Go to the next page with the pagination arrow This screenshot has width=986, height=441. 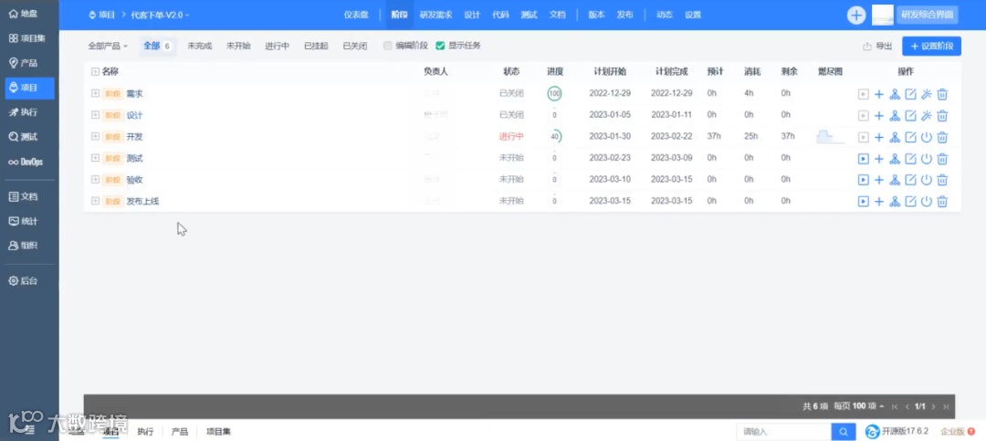933,406
